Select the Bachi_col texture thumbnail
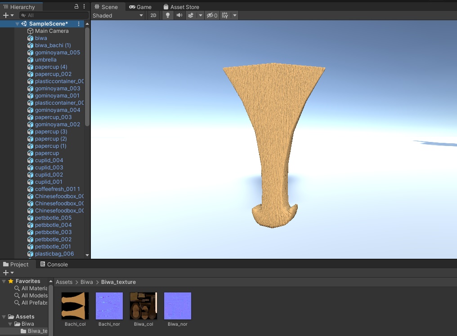The height and width of the screenshot is (336, 457). [x=75, y=305]
